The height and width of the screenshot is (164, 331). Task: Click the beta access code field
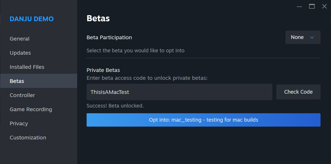tap(179, 92)
